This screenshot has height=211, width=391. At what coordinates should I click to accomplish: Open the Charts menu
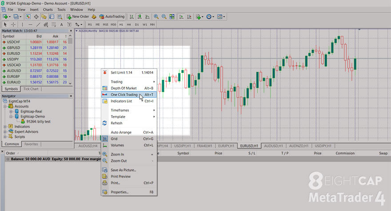(48, 9)
